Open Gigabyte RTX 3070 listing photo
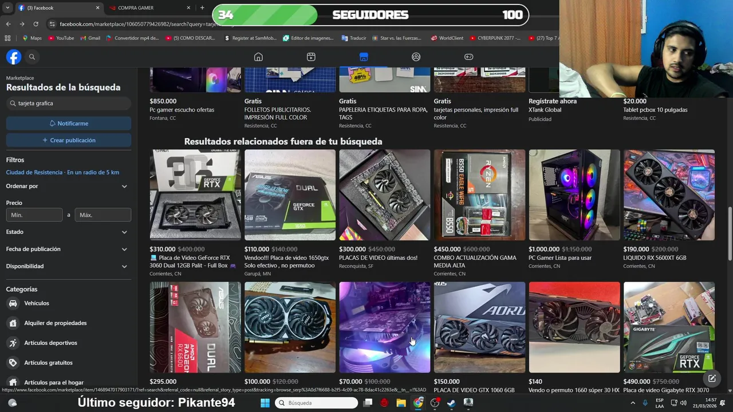 coord(669,327)
